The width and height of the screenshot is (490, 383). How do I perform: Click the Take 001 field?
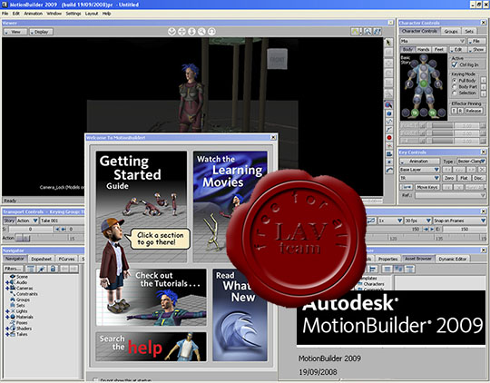[62, 221]
